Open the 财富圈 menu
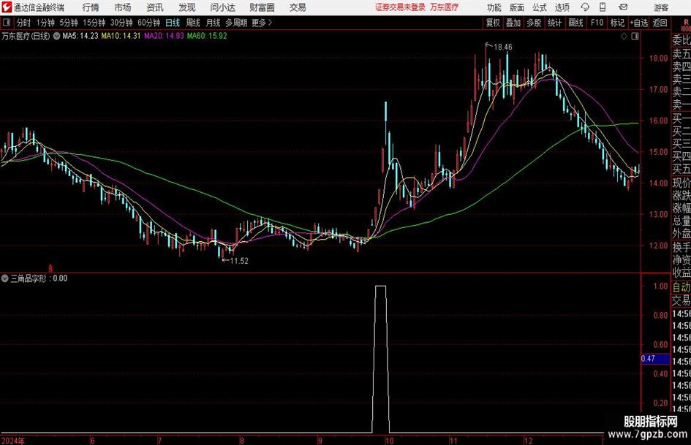Viewport: 691px width, 445px height. coord(262,7)
